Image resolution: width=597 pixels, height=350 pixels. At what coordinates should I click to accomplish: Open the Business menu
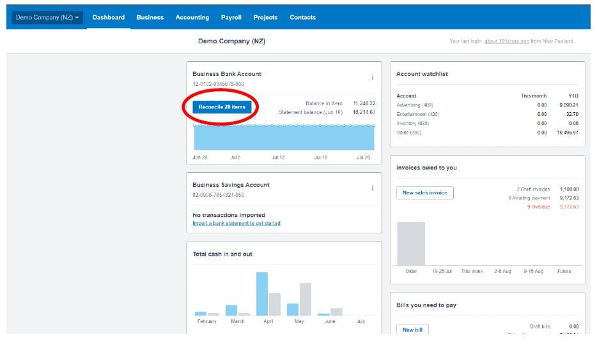tap(150, 17)
